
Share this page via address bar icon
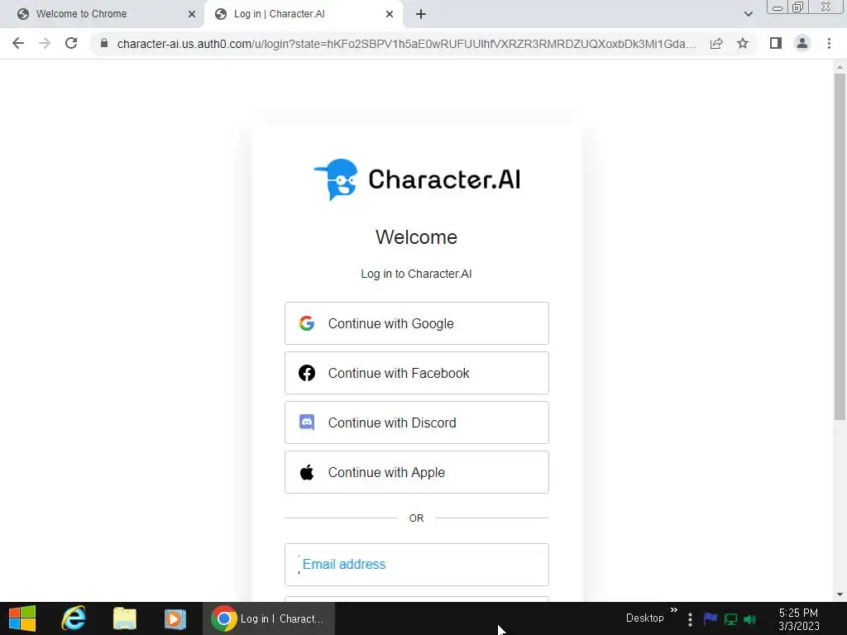click(716, 43)
